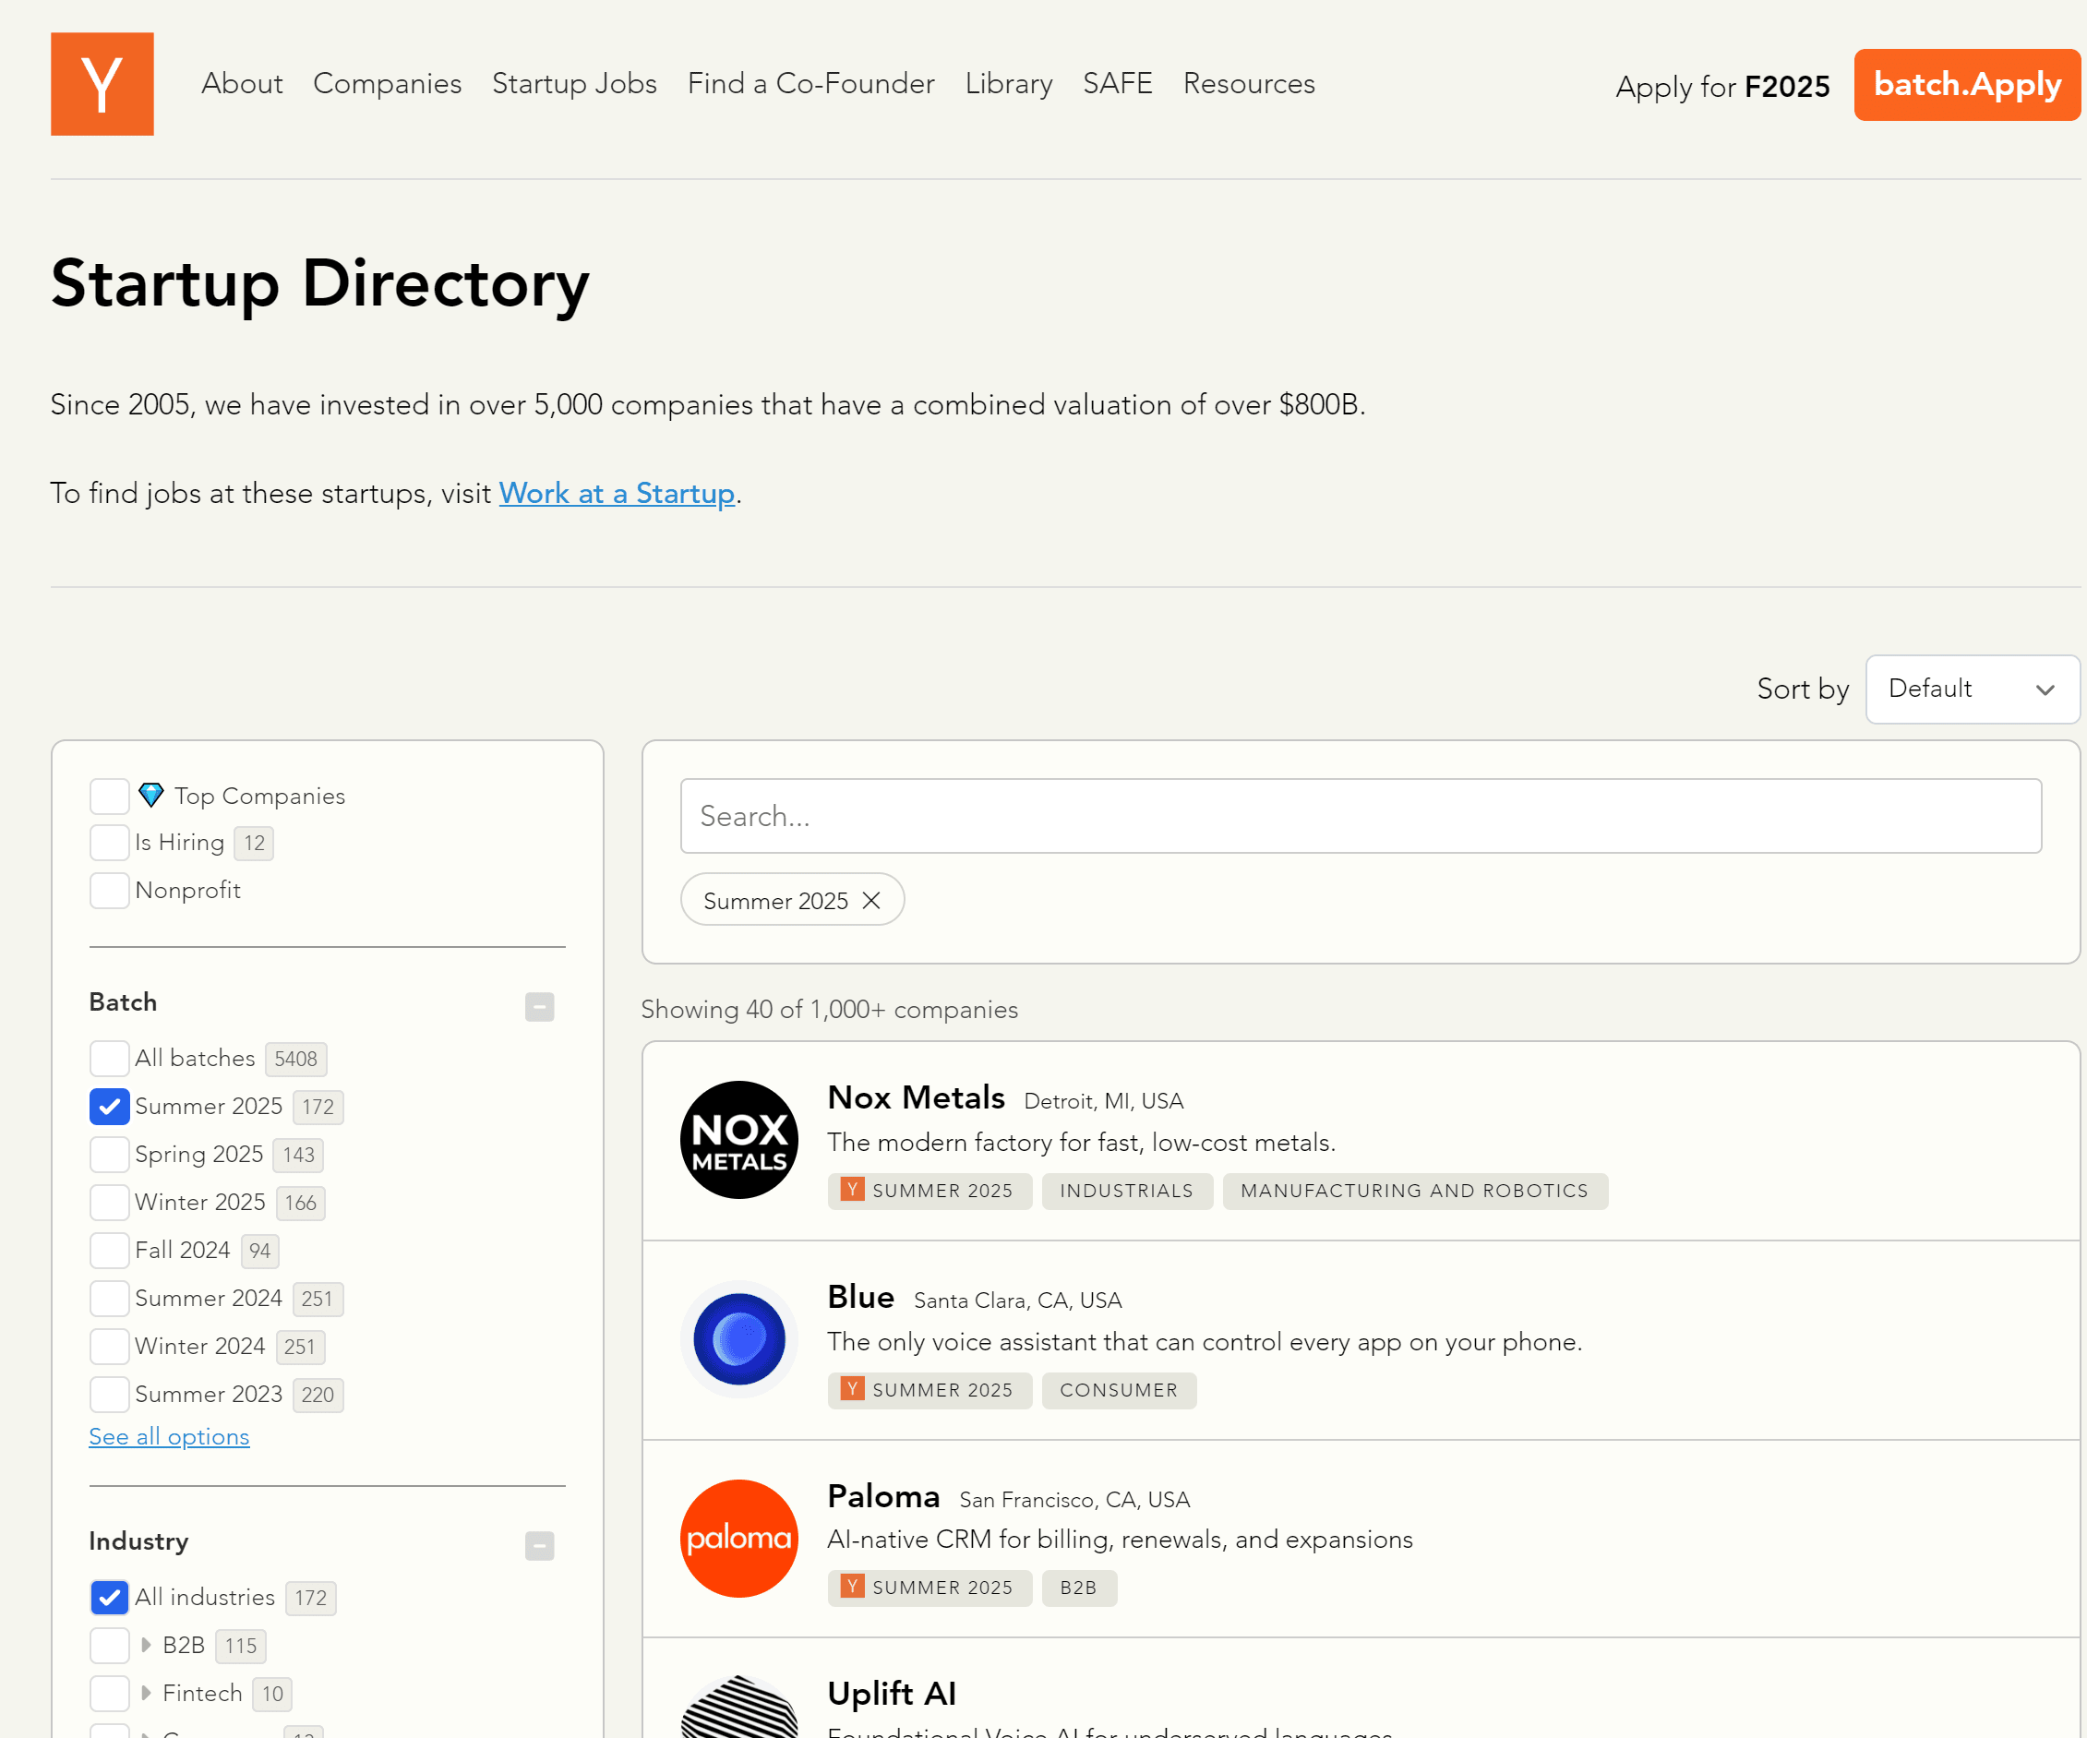Remove the Summer 2025 filter chip
The width and height of the screenshot is (2087, 1738).
pos(871,900)
